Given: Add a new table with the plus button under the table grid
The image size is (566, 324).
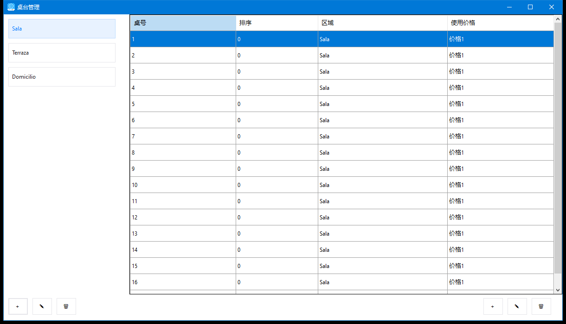Looking at the screenshot, I should tap(493, 306).
